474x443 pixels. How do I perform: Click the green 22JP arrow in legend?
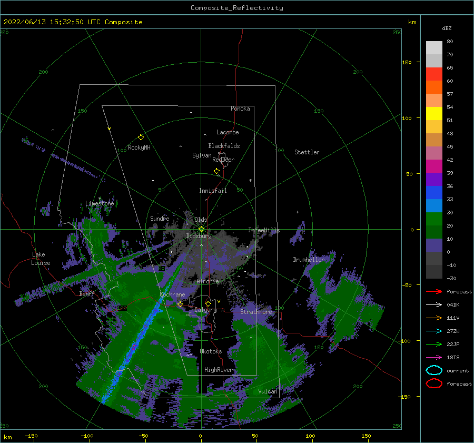pyautogui.click(x=434, y=344)
